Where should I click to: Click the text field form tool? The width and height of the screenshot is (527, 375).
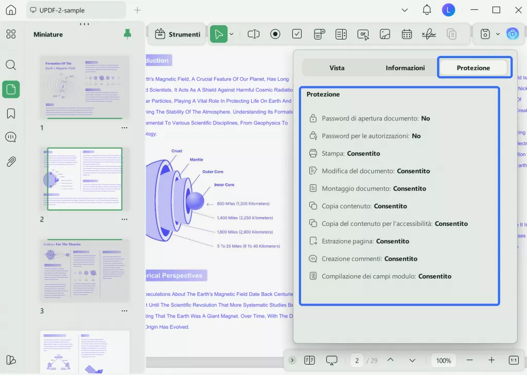pos(253,34)
